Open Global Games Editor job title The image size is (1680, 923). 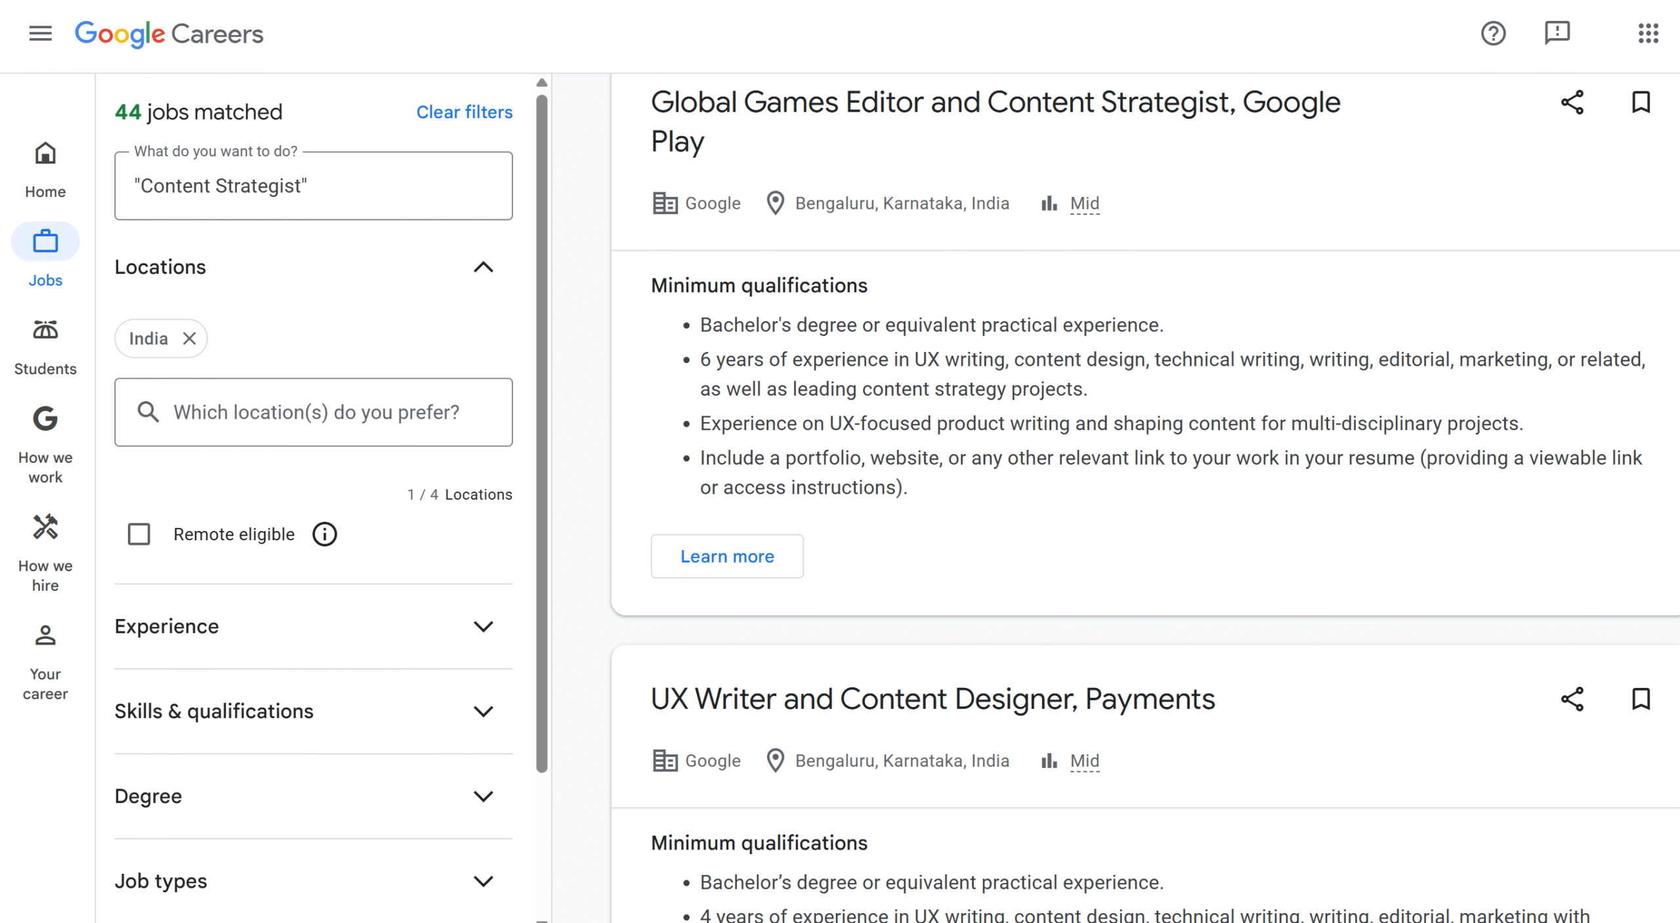click(x=995, y=121)
